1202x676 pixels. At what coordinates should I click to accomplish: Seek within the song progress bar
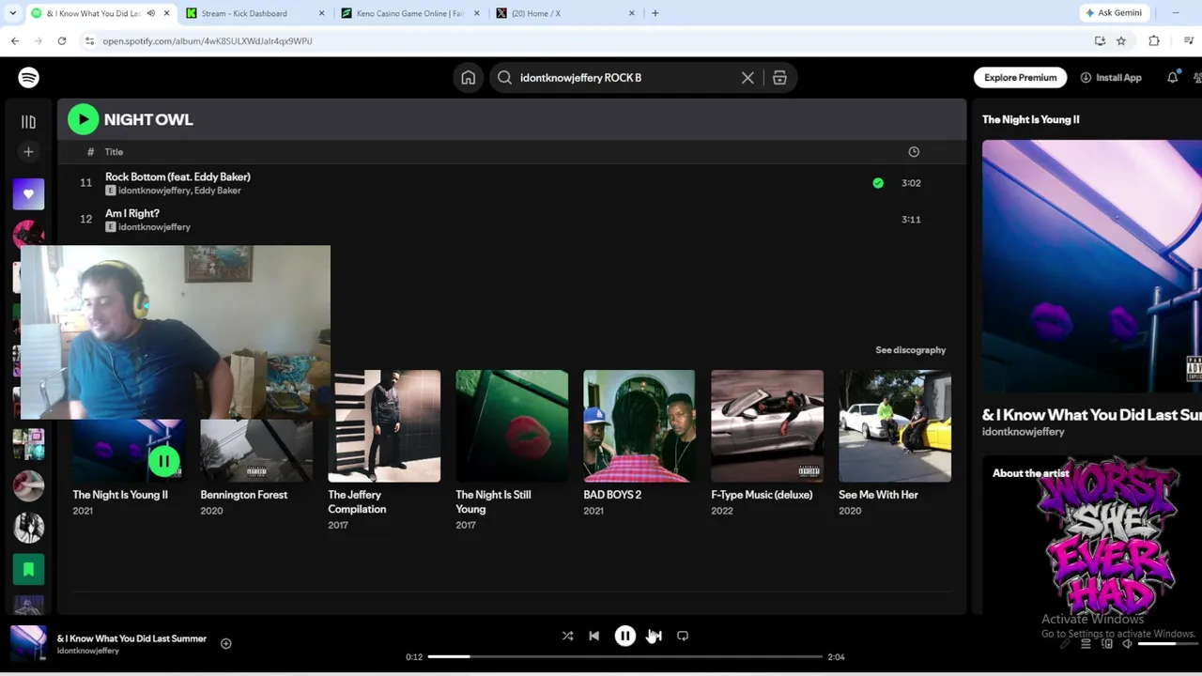tap(624, 657)
